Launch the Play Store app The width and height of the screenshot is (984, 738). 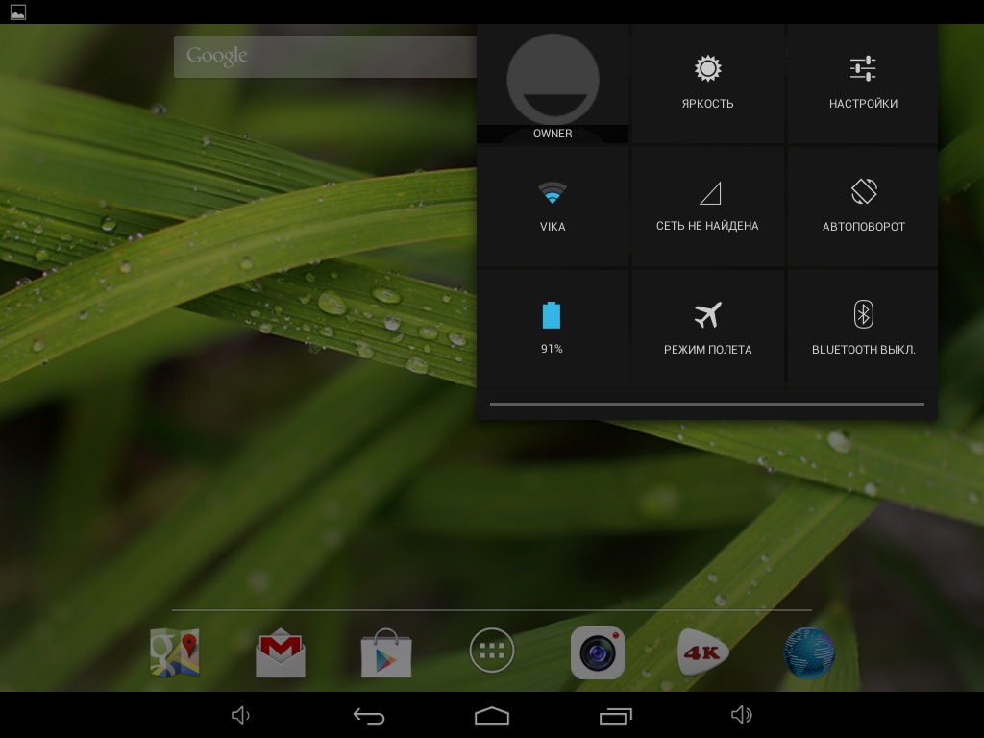pyautogui.click(x=386, y=652)
